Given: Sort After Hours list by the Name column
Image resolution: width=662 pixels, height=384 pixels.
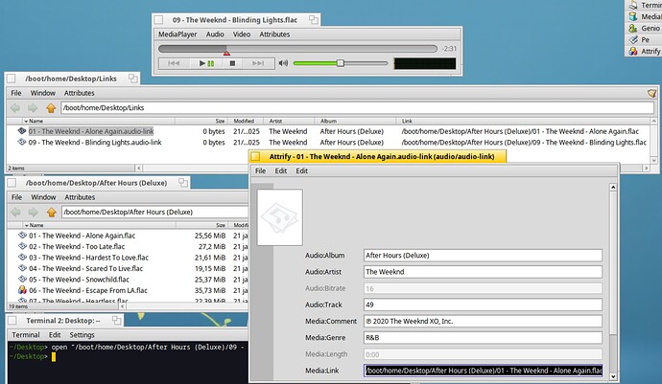Looking at the screenshot, I should 99,225.
